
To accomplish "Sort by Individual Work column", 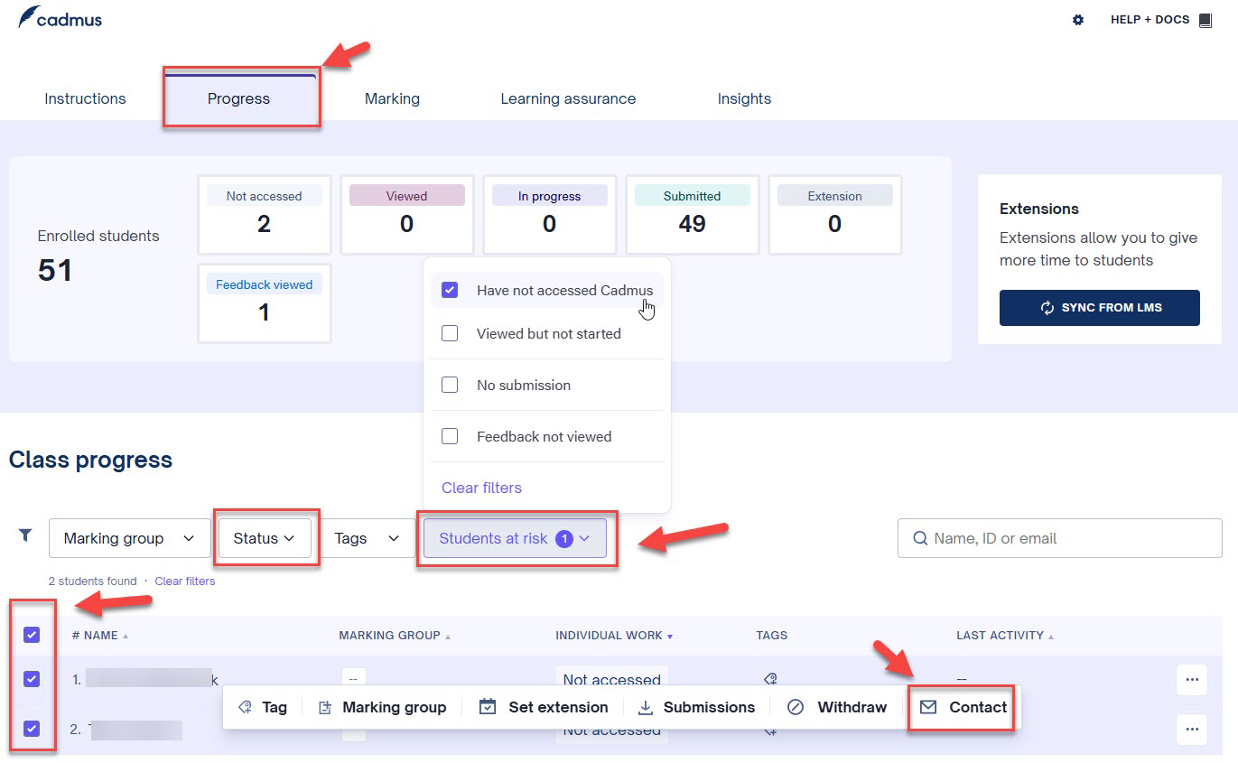I will pyautogui.click(x=614, y=636).
